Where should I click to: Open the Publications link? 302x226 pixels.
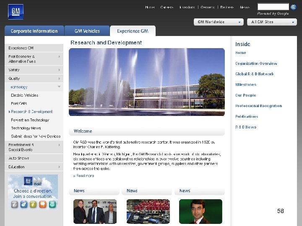tap(247, 116)
